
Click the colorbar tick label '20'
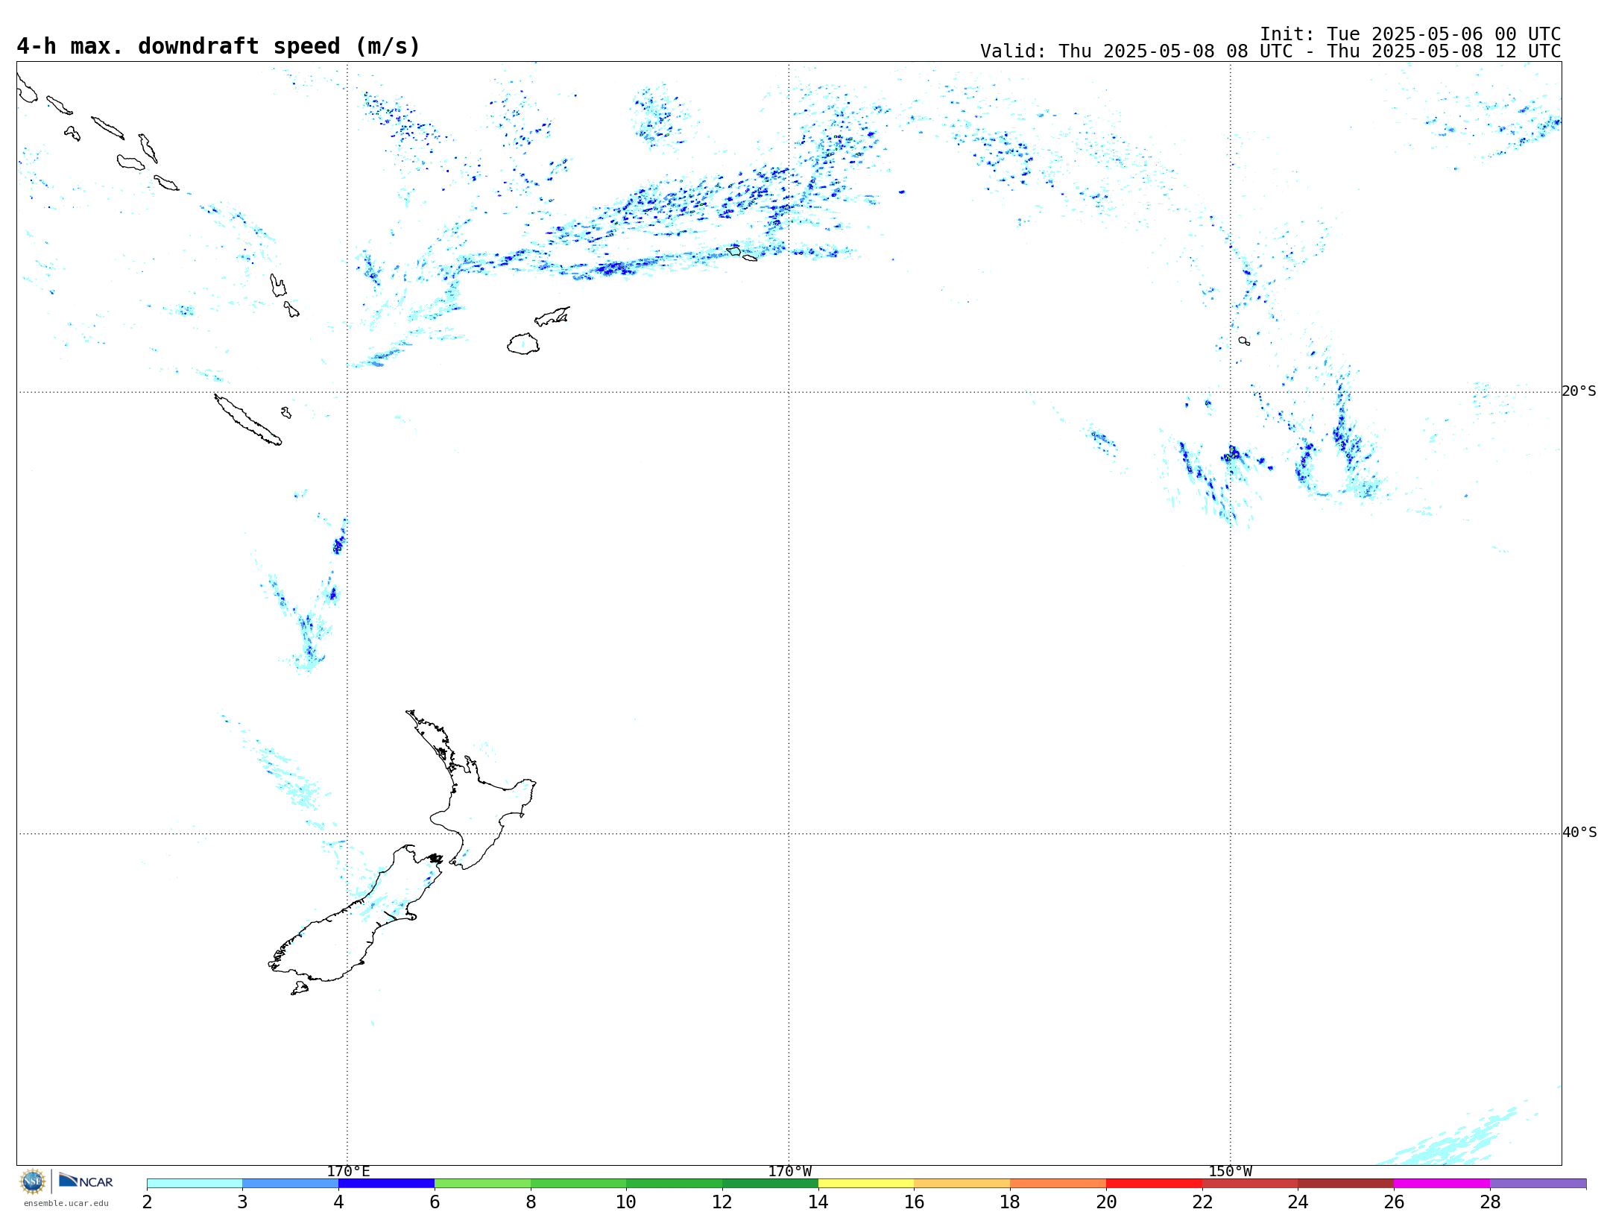[1106, 1202]
